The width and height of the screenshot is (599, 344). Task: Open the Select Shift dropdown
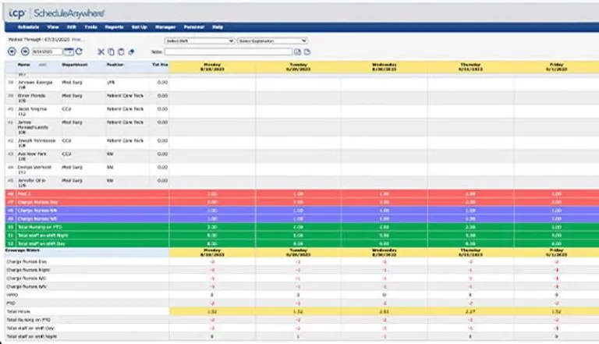[x=199, y=41]
